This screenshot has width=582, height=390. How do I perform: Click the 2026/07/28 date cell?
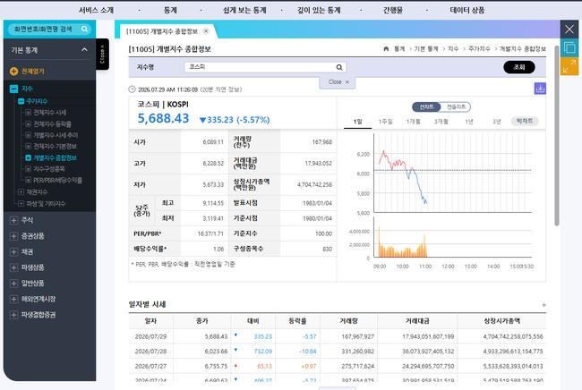(150, 352)
